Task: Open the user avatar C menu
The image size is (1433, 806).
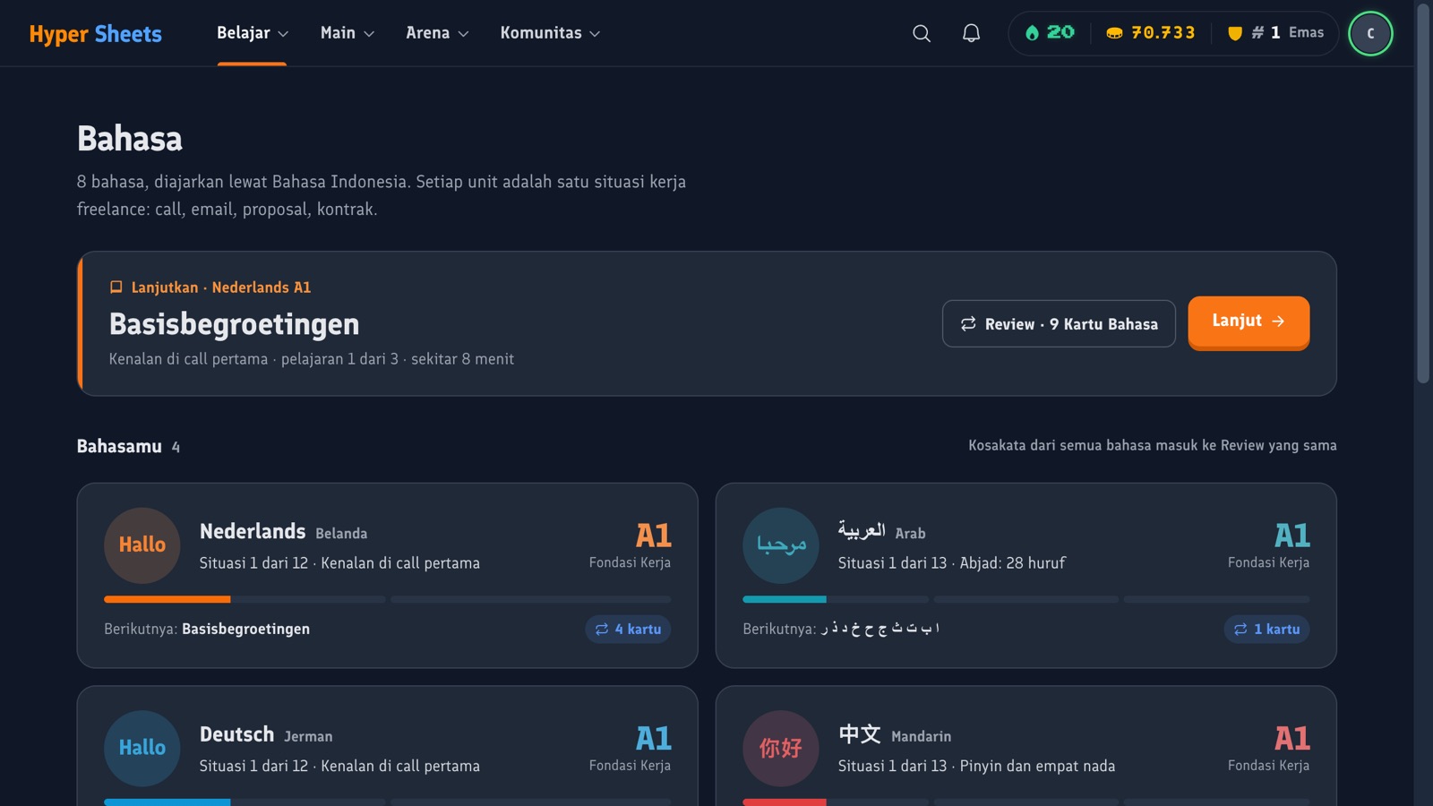Action: (x=1370, y=33)
